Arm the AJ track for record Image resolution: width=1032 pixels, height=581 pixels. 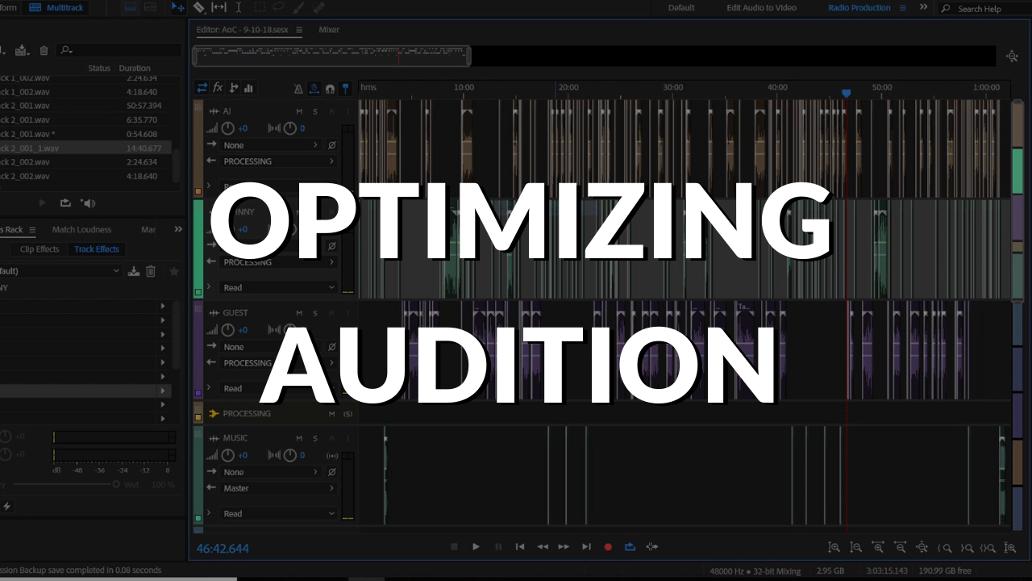pos(332,111)
